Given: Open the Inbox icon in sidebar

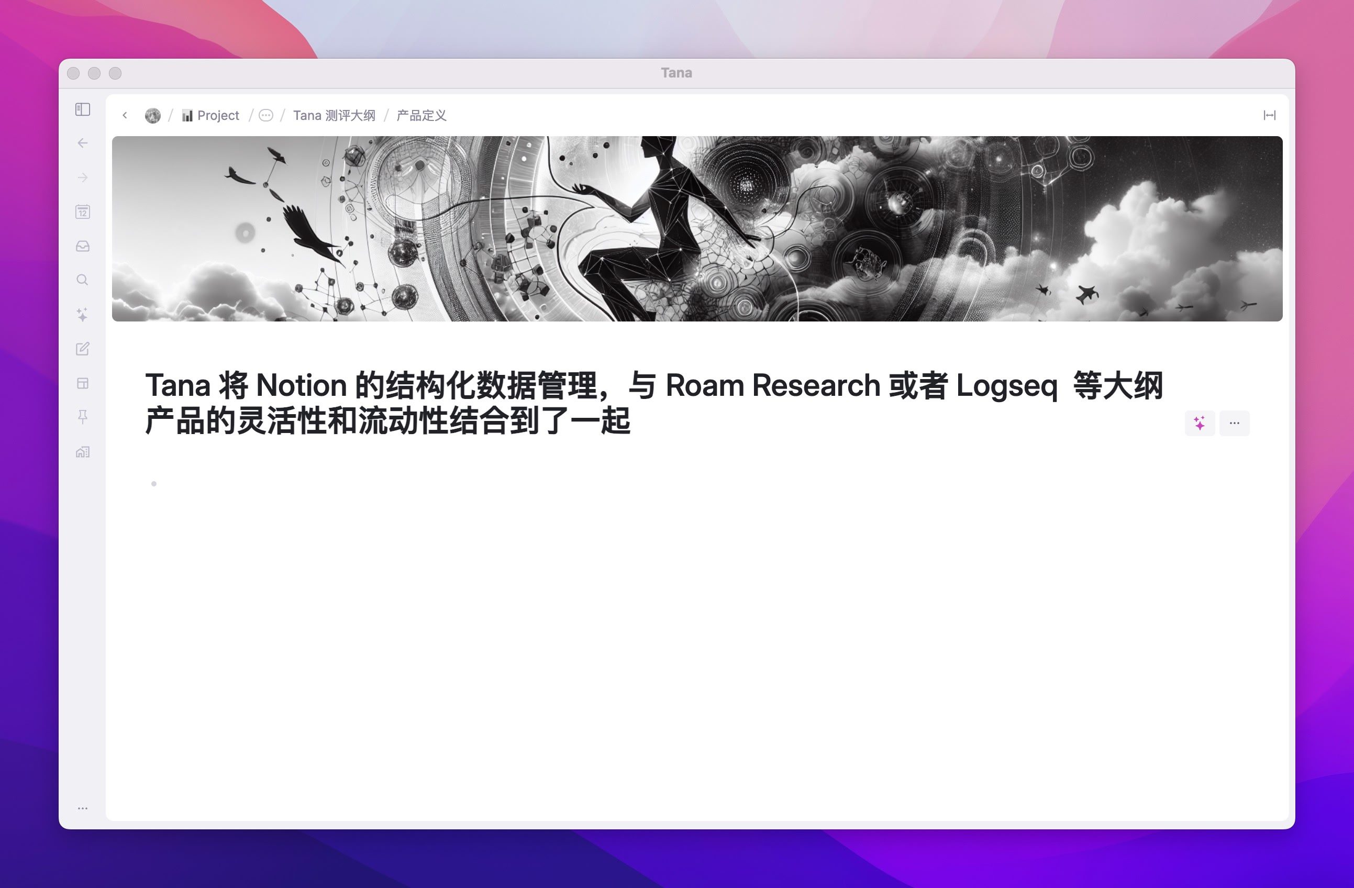Looking at the screenshot, I should (83, 246).
